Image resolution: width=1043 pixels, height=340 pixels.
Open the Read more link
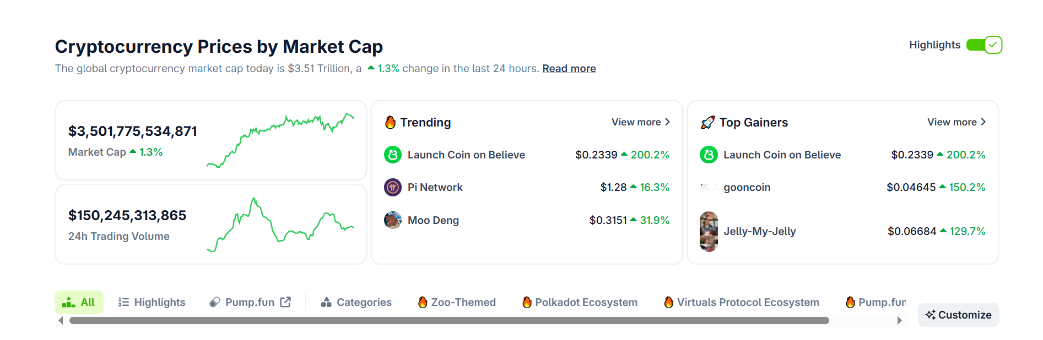(x=569, y=69)
